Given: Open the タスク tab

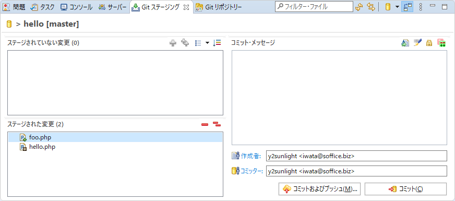Looking at the screenshot, I should [x=43, y=7].
